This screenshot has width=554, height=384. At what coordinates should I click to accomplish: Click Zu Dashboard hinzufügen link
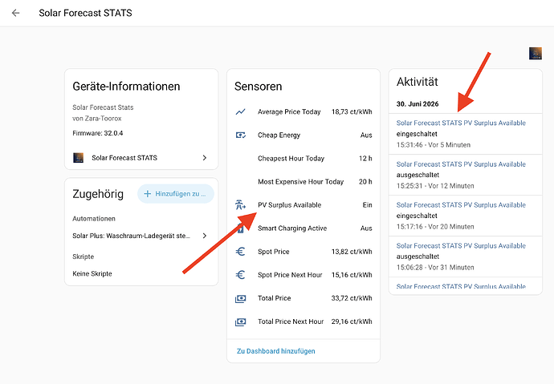(276, 351)
